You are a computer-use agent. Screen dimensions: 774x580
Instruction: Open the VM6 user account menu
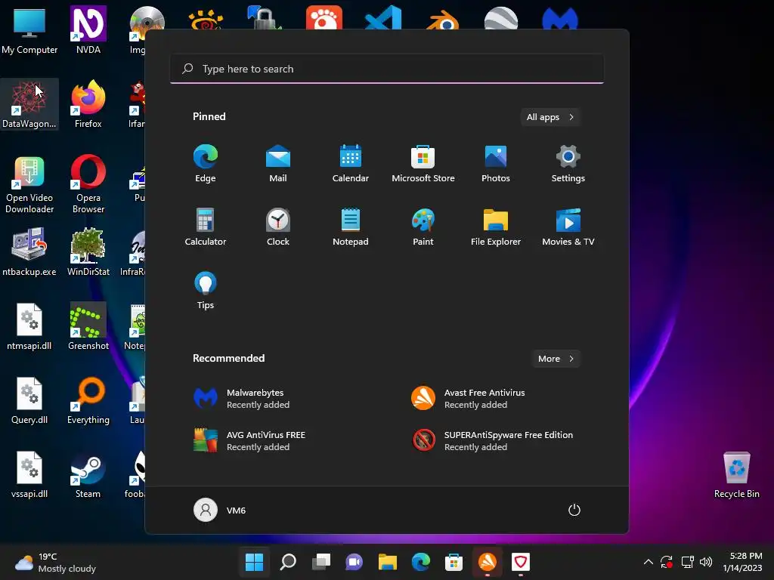[x=220, y=510]
